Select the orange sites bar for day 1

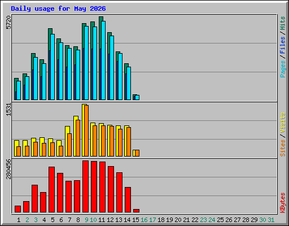click(19, 151)
